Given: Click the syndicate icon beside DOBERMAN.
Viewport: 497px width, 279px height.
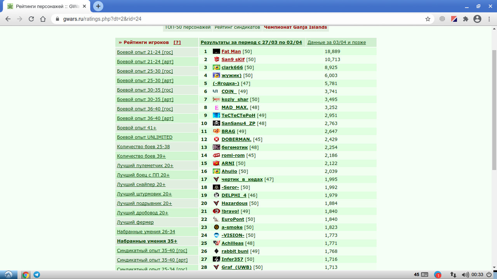Looking at the screenshot, I should (216, 139).
